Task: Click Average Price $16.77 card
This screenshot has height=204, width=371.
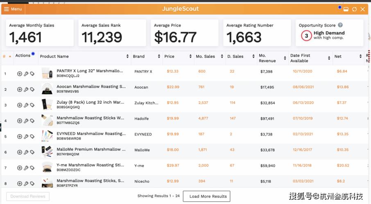Action: pos(185,33)
